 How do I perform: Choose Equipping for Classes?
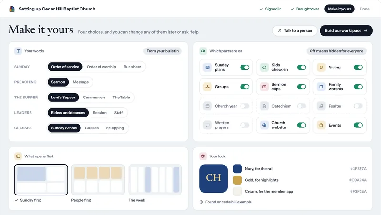point(115,128)
